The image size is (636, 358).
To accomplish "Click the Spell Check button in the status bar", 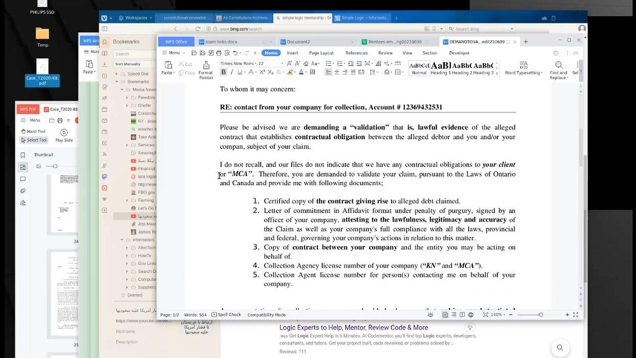I will pyautogui.click(x=226, y=315).
